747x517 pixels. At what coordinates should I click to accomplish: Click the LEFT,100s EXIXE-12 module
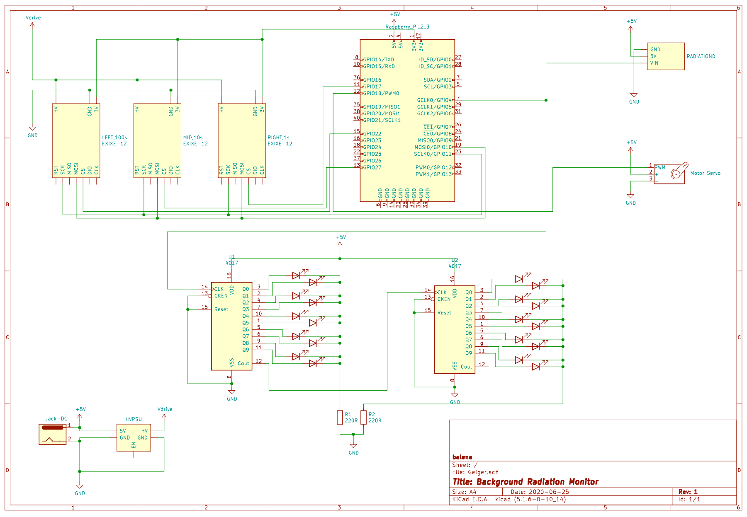(x=76, y=140)
